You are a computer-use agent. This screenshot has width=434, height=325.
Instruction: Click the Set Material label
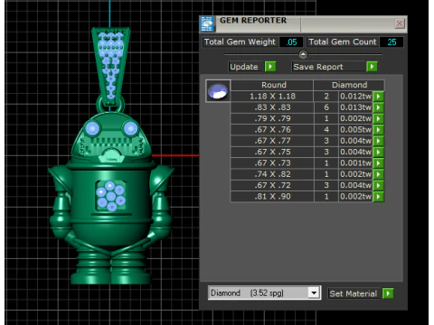(x=353, y=293)
